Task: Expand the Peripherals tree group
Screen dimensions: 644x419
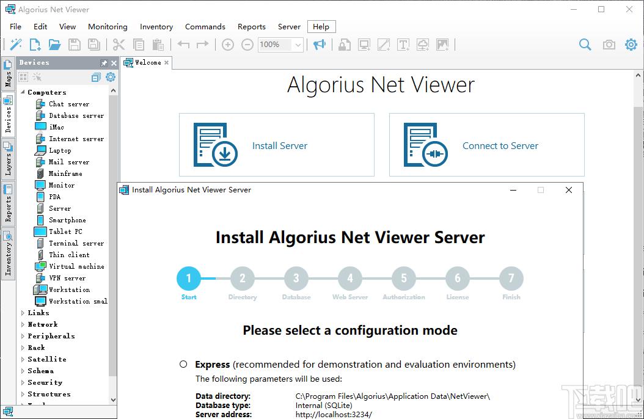Action: click(x=23, y=336)
